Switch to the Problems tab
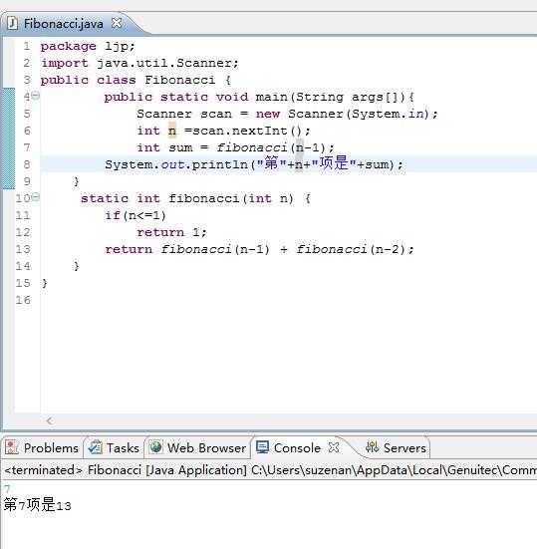The height and width of the screenshot is (549, 537). point(42,447)
